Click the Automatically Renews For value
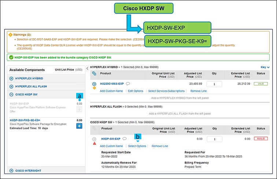This screenshot has height=179, width=277. [x=118, y=167]
